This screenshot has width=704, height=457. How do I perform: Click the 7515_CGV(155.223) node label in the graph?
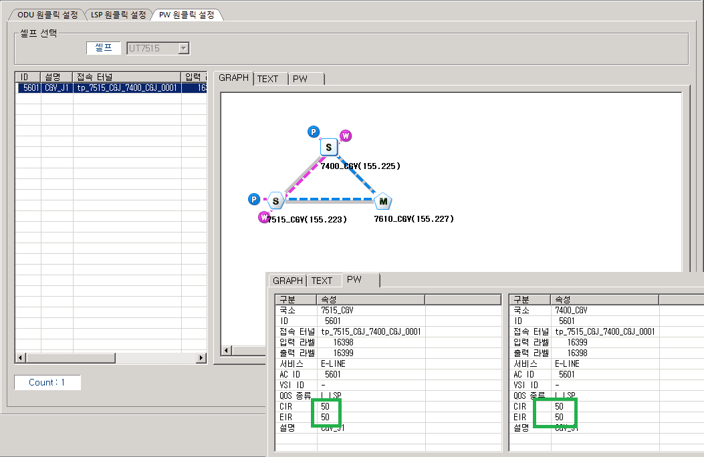(307, 219)
